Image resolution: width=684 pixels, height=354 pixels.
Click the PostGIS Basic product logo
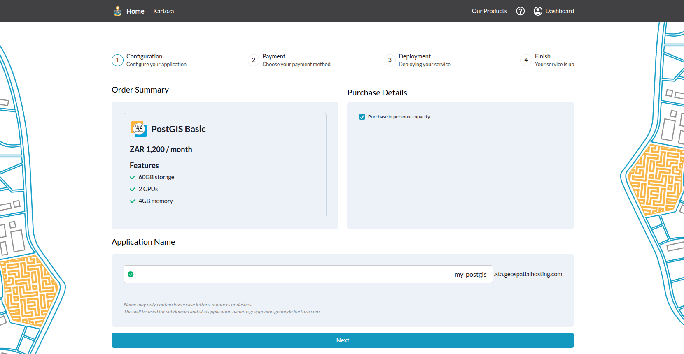[x=139, y=129]
